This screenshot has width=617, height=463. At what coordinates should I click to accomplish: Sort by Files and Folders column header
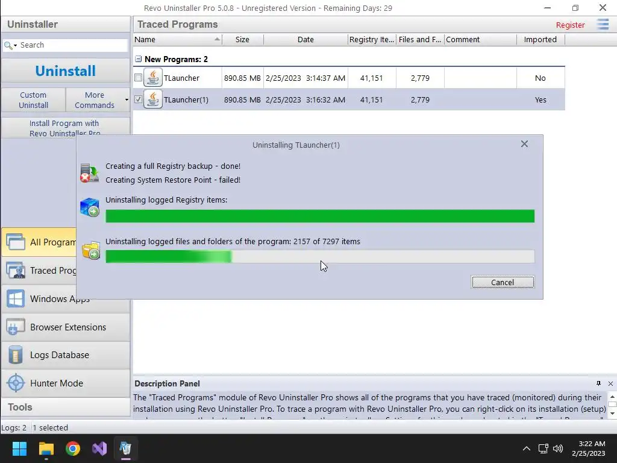click(x=420, y=39)
